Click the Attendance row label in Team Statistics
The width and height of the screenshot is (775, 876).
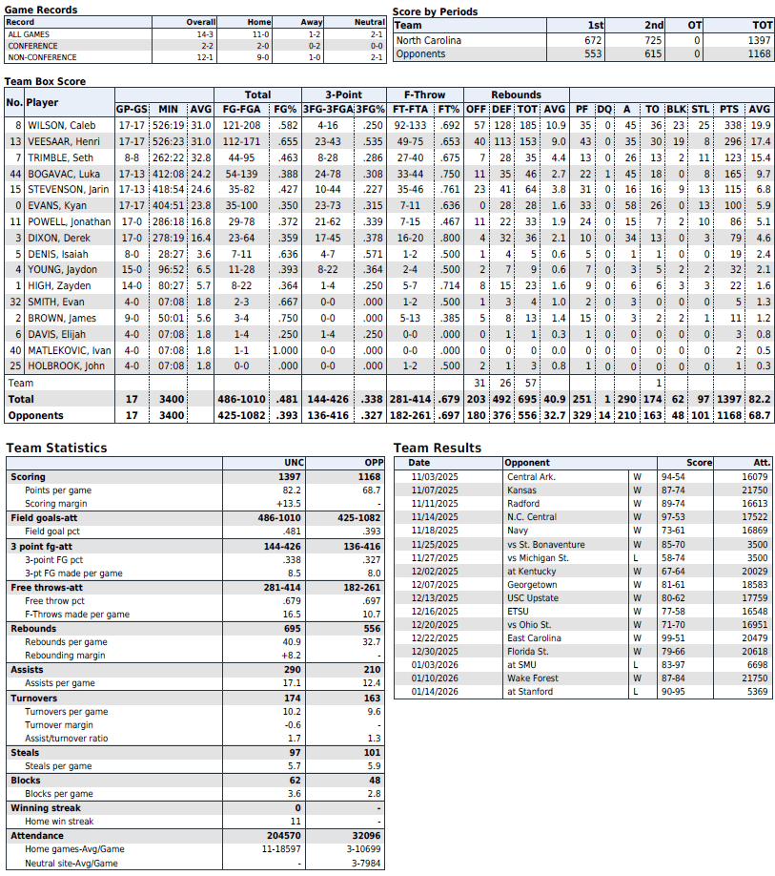35,836
